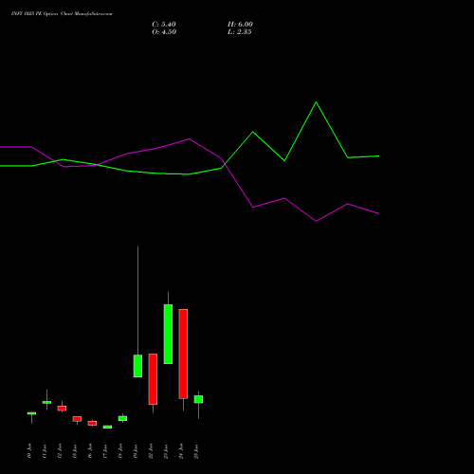The image size is (474, 474).
Task: Select the tall green candlestick for 23 Jun
Action: tap(168, 334)
